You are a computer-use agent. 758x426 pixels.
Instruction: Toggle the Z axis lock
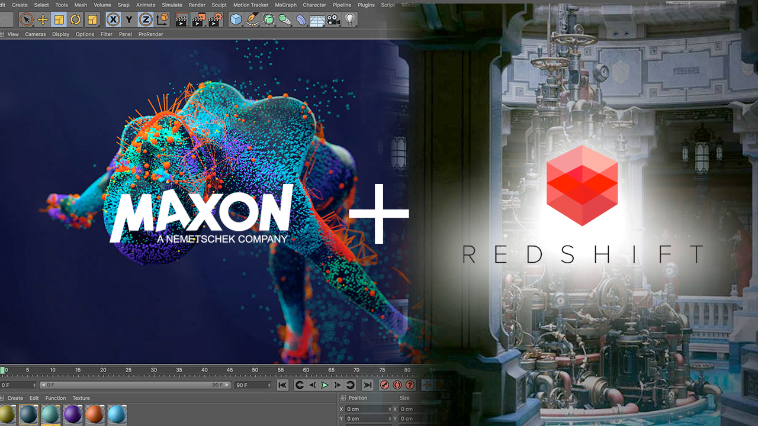click(146, 20)
